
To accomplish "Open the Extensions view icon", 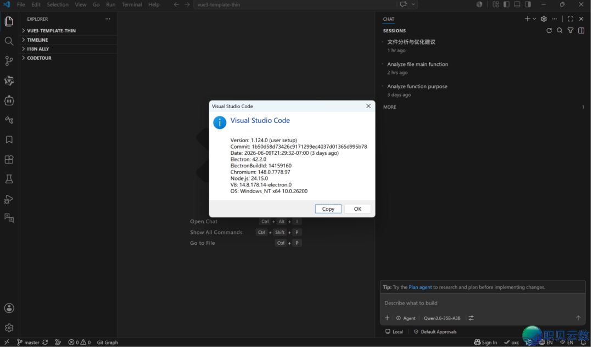I will coord(9,160).
